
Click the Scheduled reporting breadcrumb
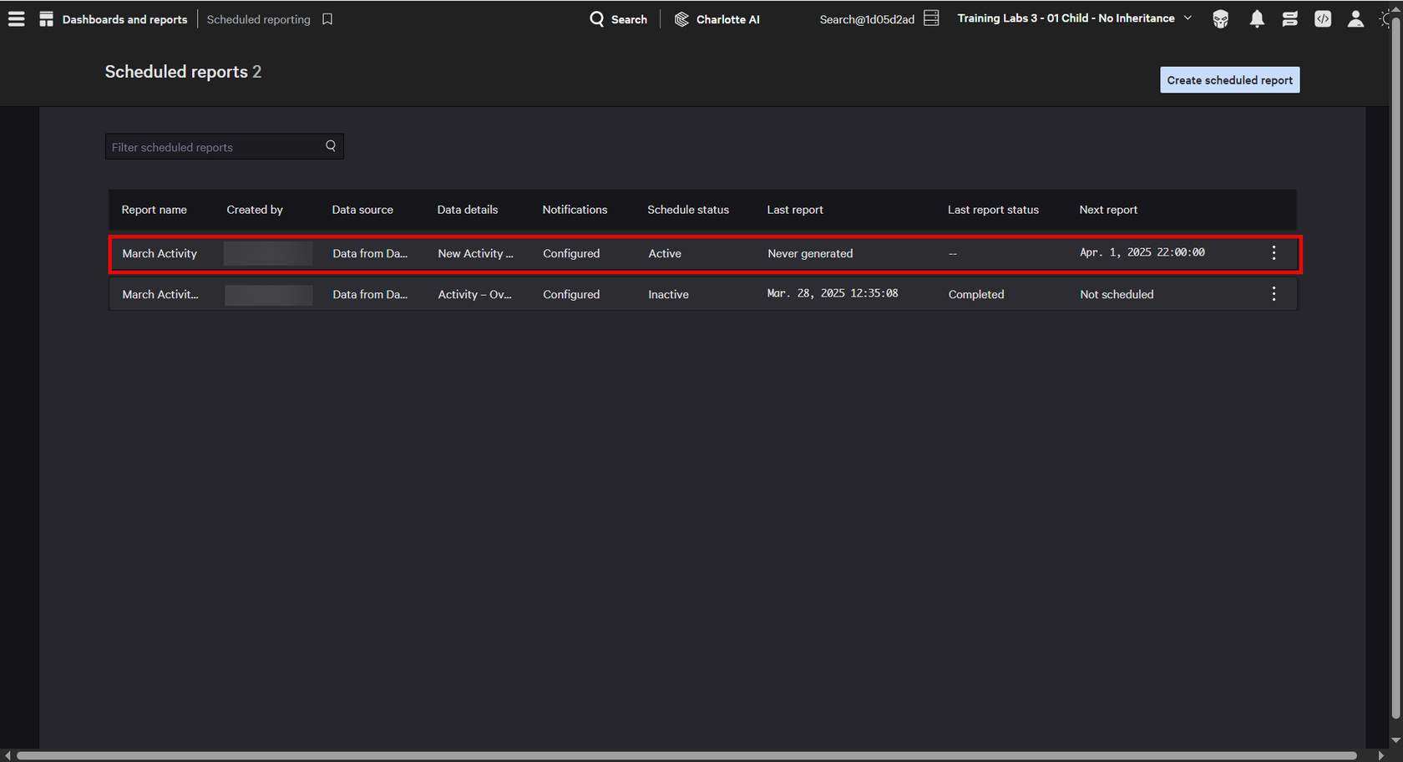coord(258,19)
